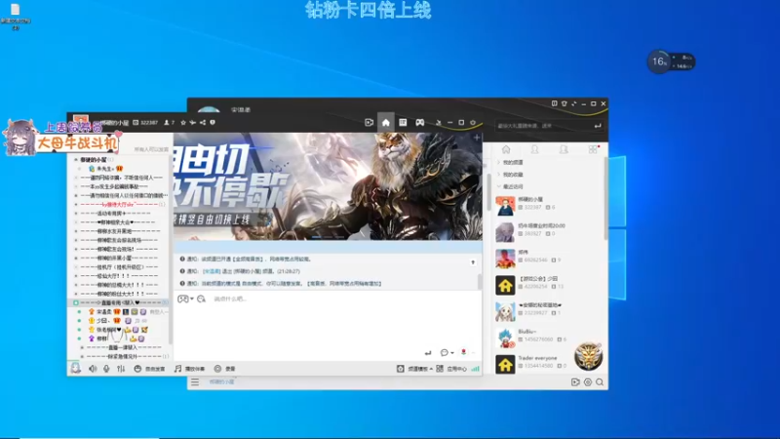
Task: Click the video icon at main window bottom-right
Action: pos(575,382)
